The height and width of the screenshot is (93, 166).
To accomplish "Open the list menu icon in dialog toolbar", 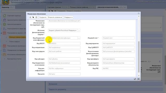I will [30, 17].
